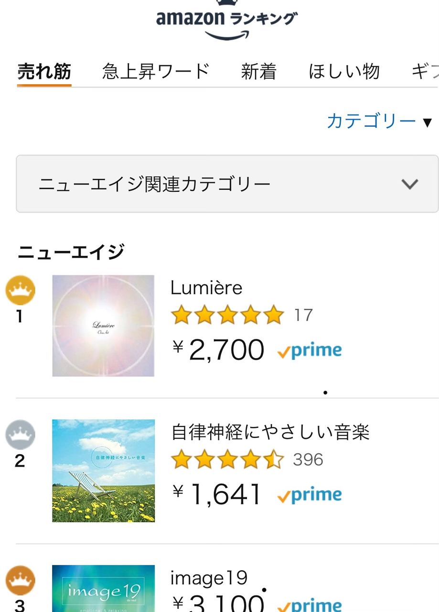Expand the ニューエイジ関連カテゴリー selector
Screen dimensions: 439x612
[226, 184]
